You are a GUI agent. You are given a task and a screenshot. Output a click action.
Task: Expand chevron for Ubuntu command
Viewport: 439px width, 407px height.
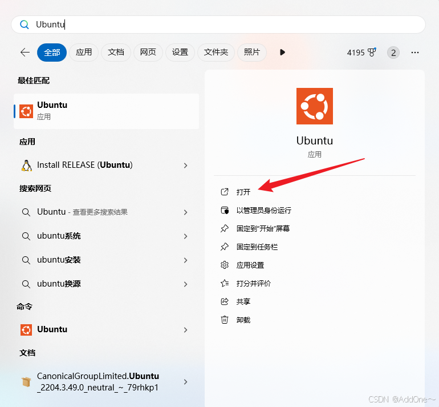[185, 330]
